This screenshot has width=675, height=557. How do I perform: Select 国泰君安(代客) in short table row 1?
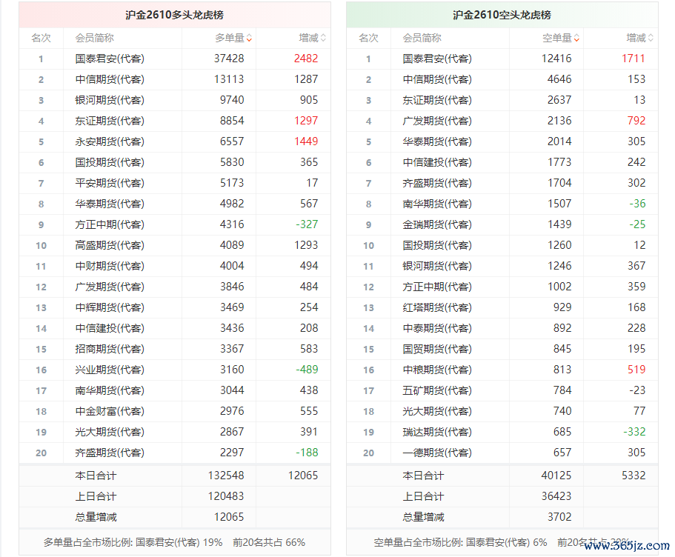437,59
